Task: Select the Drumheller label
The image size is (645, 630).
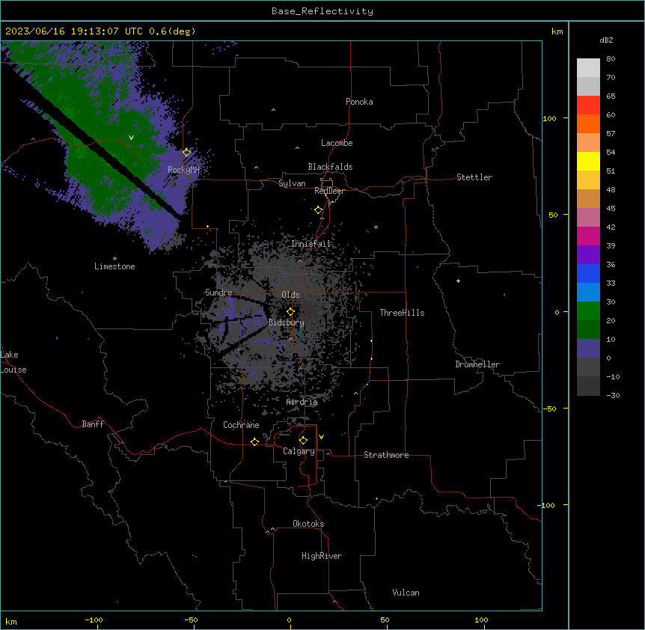Action: tap(477, 364)
